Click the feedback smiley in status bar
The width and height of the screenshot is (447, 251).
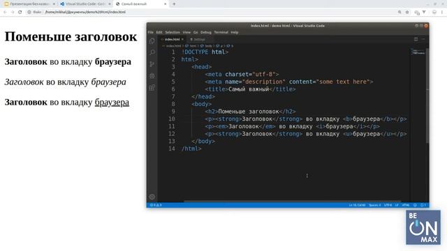click(x=415, y=205)
